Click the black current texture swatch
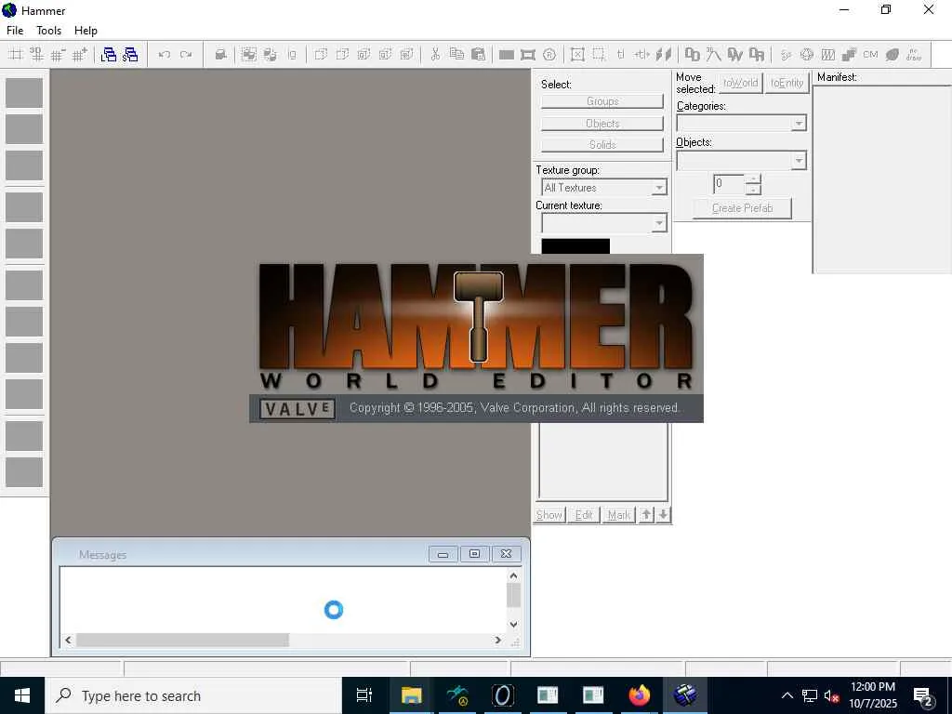952x714 pixels. (575, 246)
